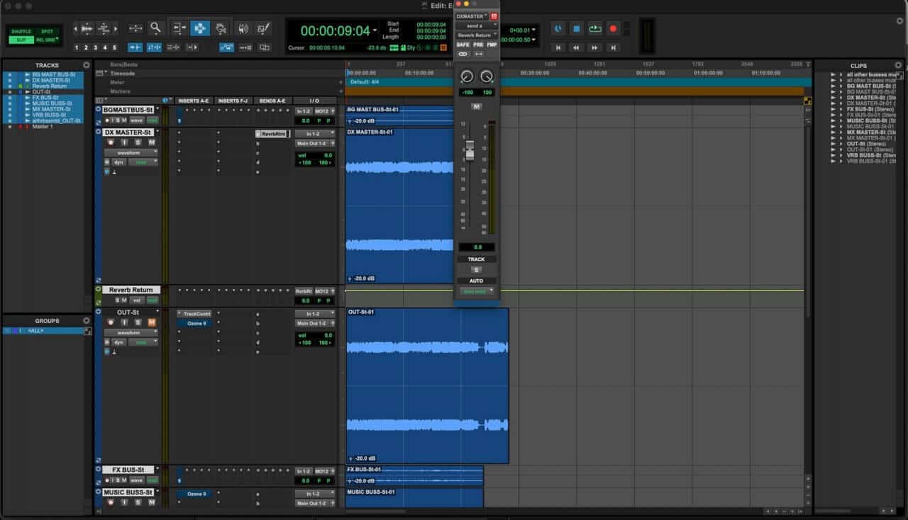This screenshot has width=908, height=520.
Task: Click the I / O column header
Action: [314, 101]
